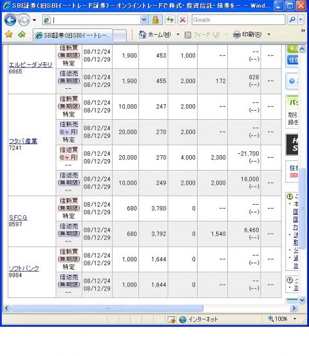This screenshot has height=356, width=309.
Task: Select the SBI証券 browser tab
Action: coord(73,35)
